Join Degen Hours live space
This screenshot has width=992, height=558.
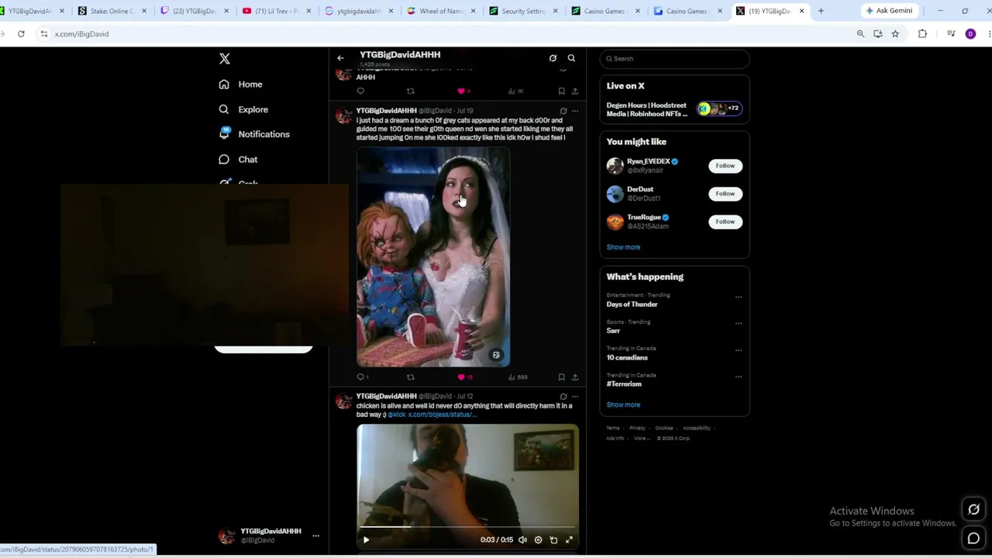coord(674,109)
